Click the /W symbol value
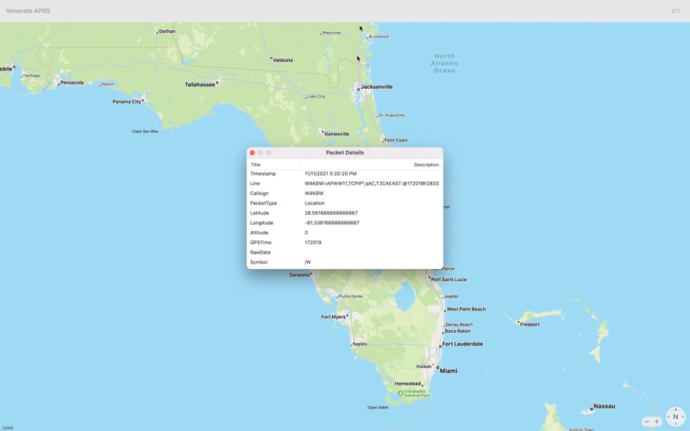Viewport: 690px width, 431px height. [x=308, y=262]
